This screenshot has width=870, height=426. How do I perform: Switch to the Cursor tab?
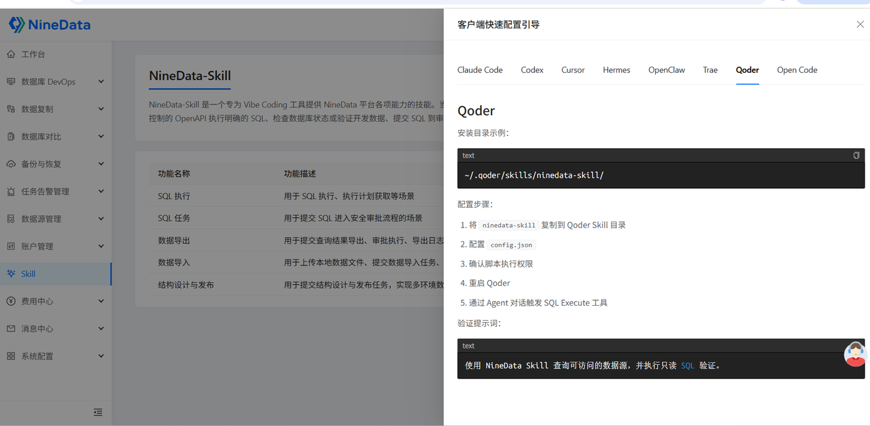pyautogui.click(x=573, y=70)
